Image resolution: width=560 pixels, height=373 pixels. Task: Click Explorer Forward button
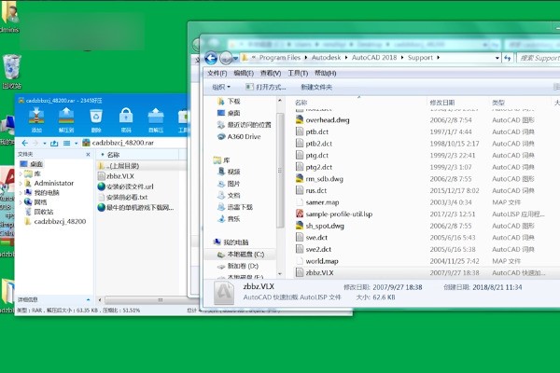click(x=226, y=58)
